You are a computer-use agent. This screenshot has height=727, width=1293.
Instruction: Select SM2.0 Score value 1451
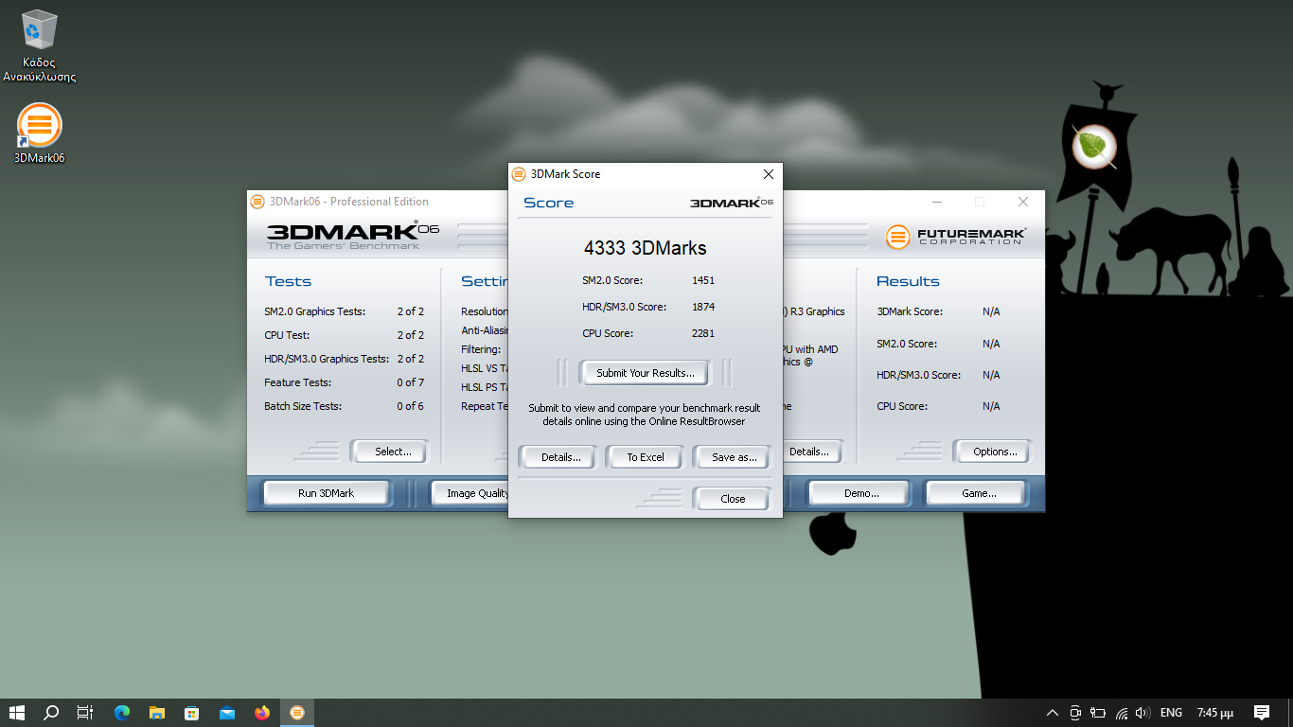(x=703, y=280)
